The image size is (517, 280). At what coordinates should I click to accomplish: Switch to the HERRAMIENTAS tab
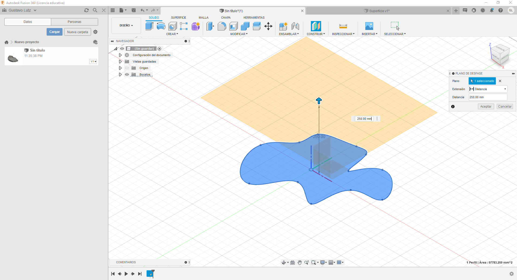[x=254, y=18]
